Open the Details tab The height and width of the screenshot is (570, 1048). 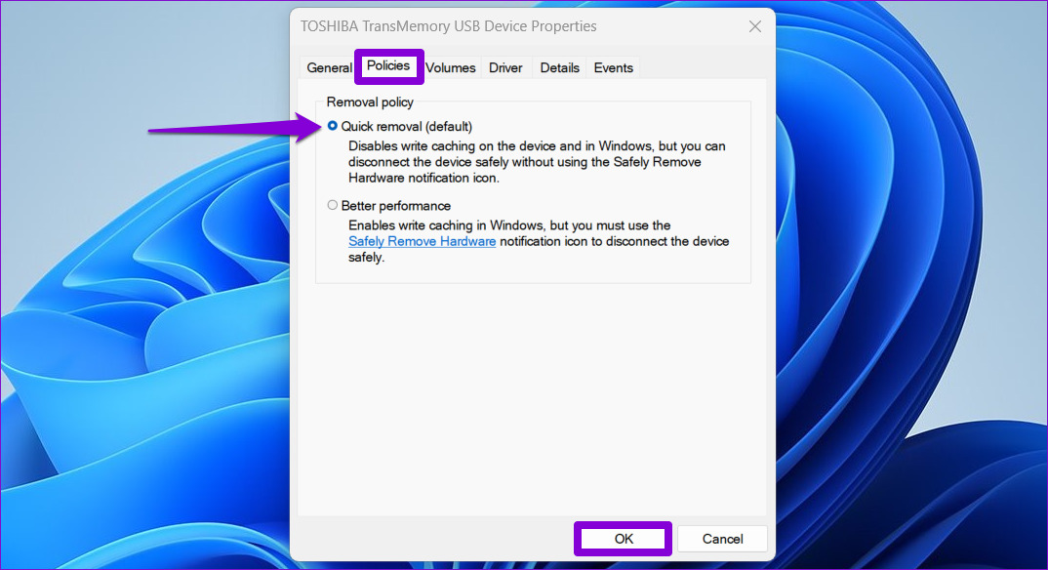pyautogui.click(x=559, y=67)
